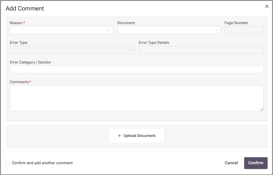Image resolution: width=273 pixels, height=175 pixels.
Task: Click the Comments box resize grip
Action: click(x=262, y=109)
